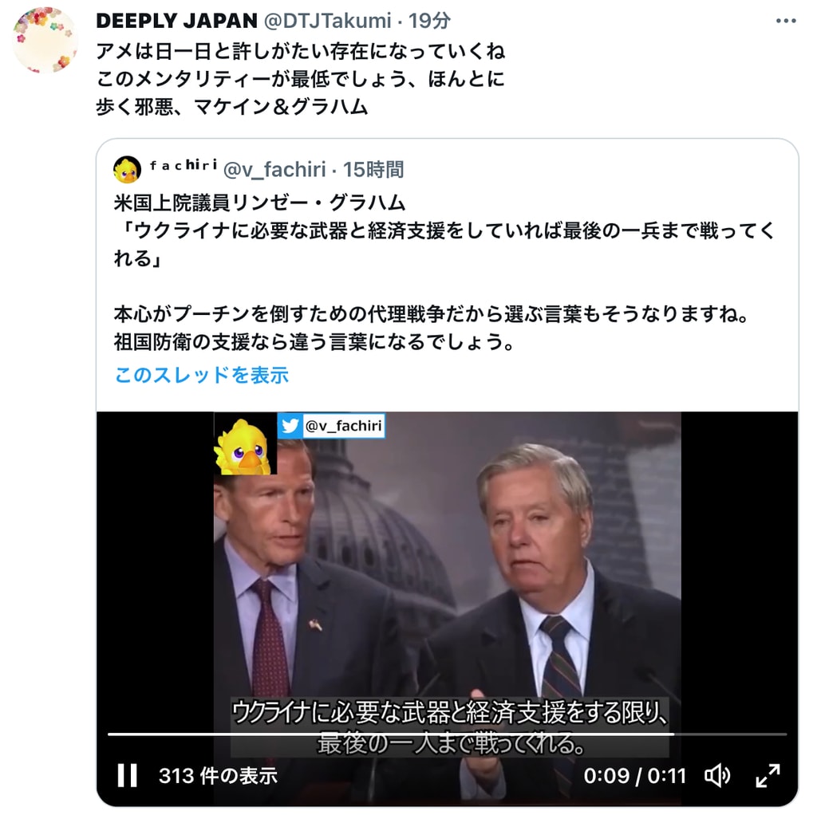Click the @v_fachiri watermark label in video
The height and width of the screenshot is (815, 817).
click(343, 426)
